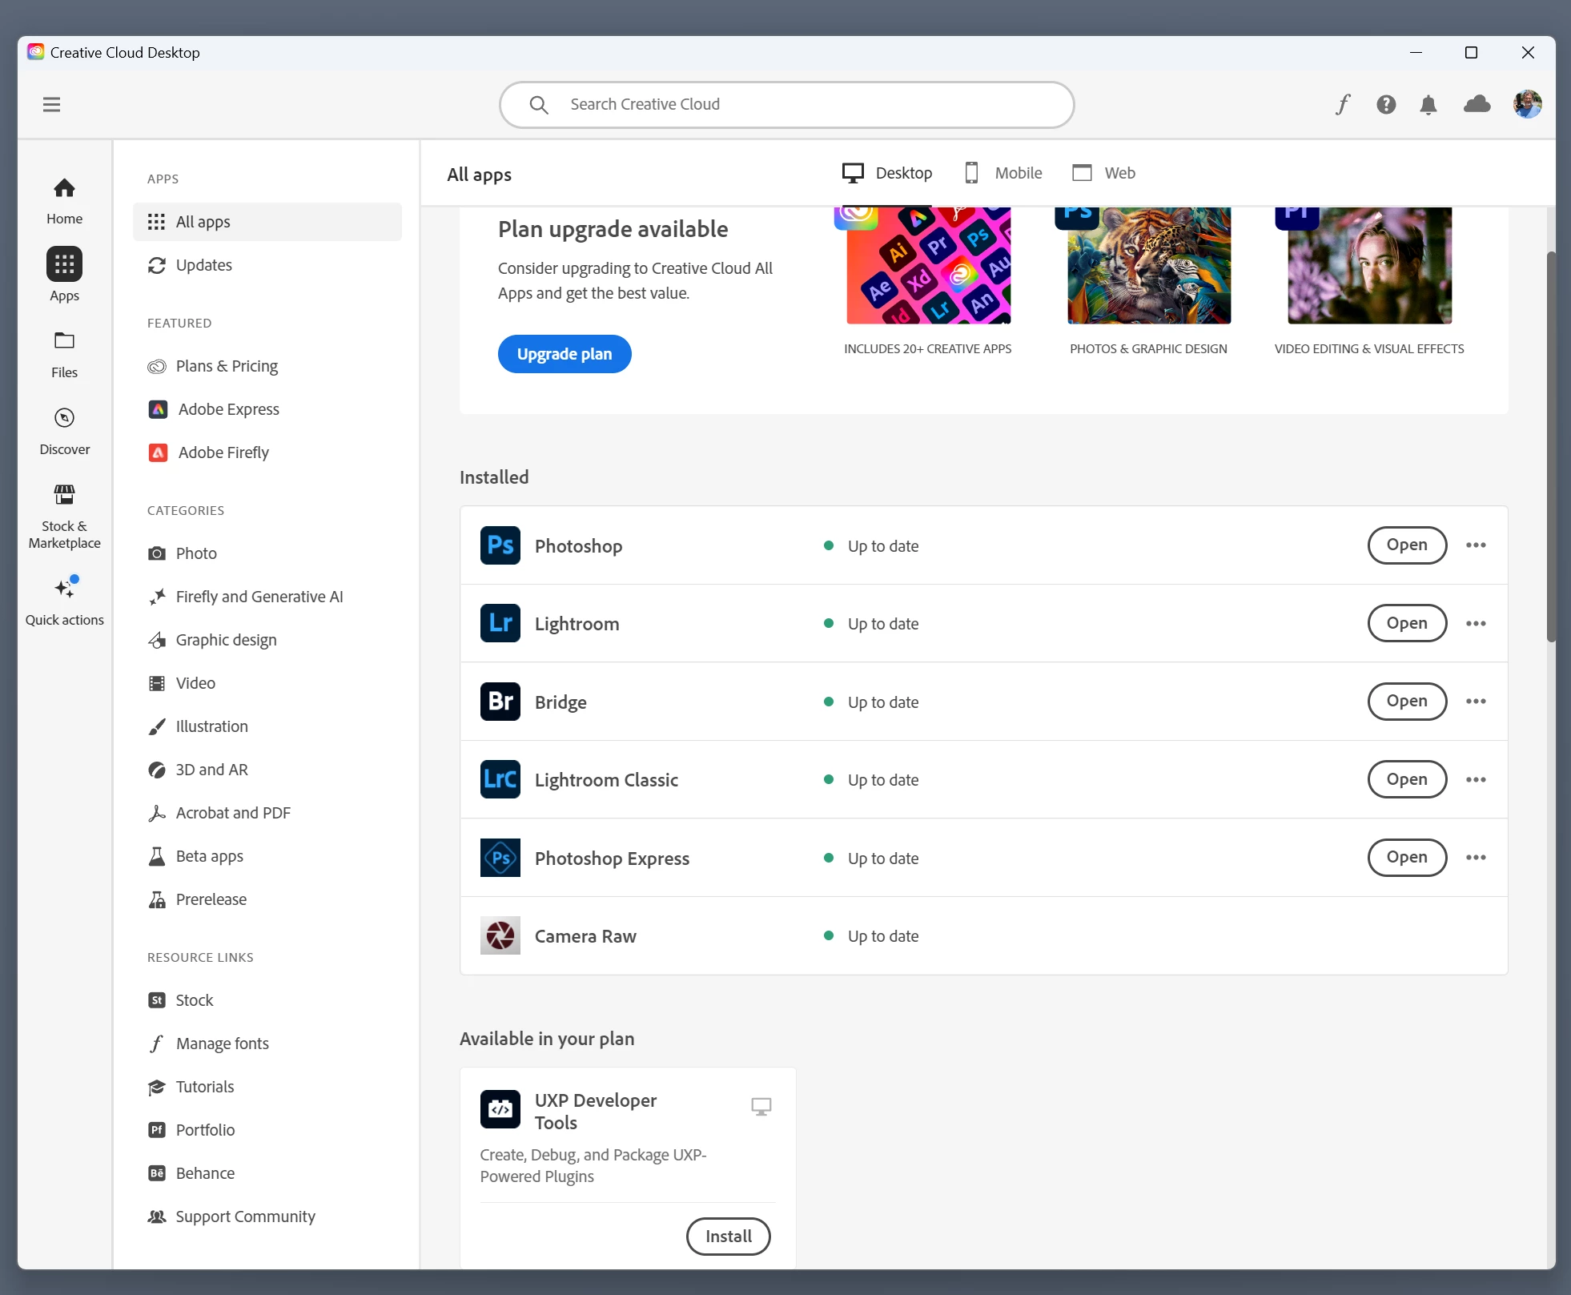Select Firefly and Generative AI category
This screenshot has height=1295, width=1571.
[x=259, y=597]
